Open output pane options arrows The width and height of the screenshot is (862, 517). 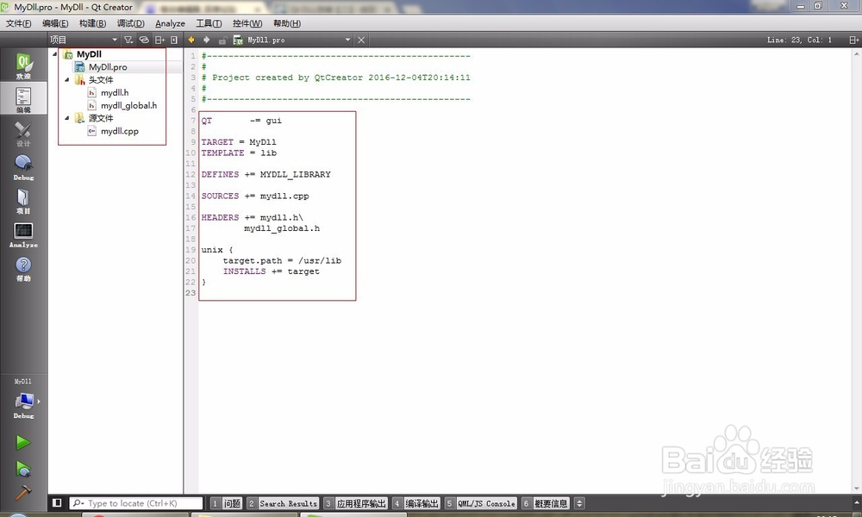point(579,503)
